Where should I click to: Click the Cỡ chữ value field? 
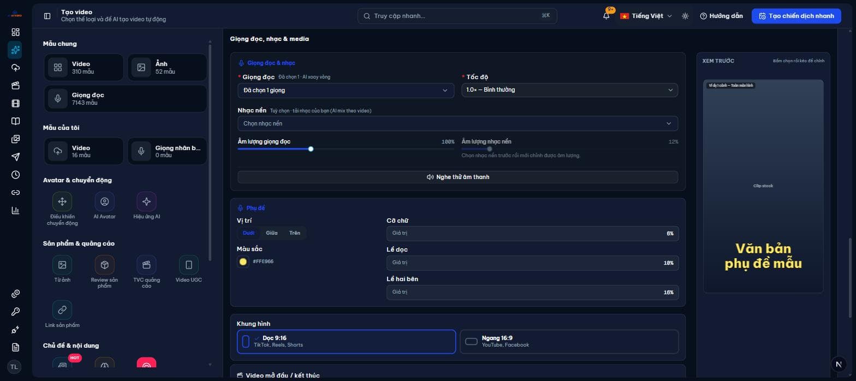click(x=533, y=233)
